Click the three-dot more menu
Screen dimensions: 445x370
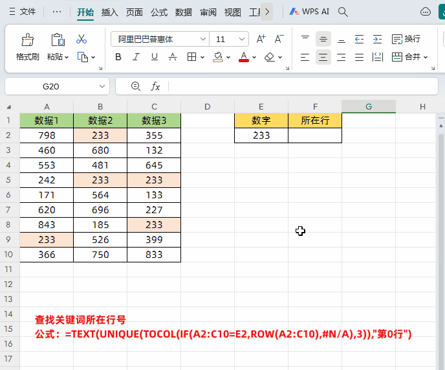click(x=57, y=12)
